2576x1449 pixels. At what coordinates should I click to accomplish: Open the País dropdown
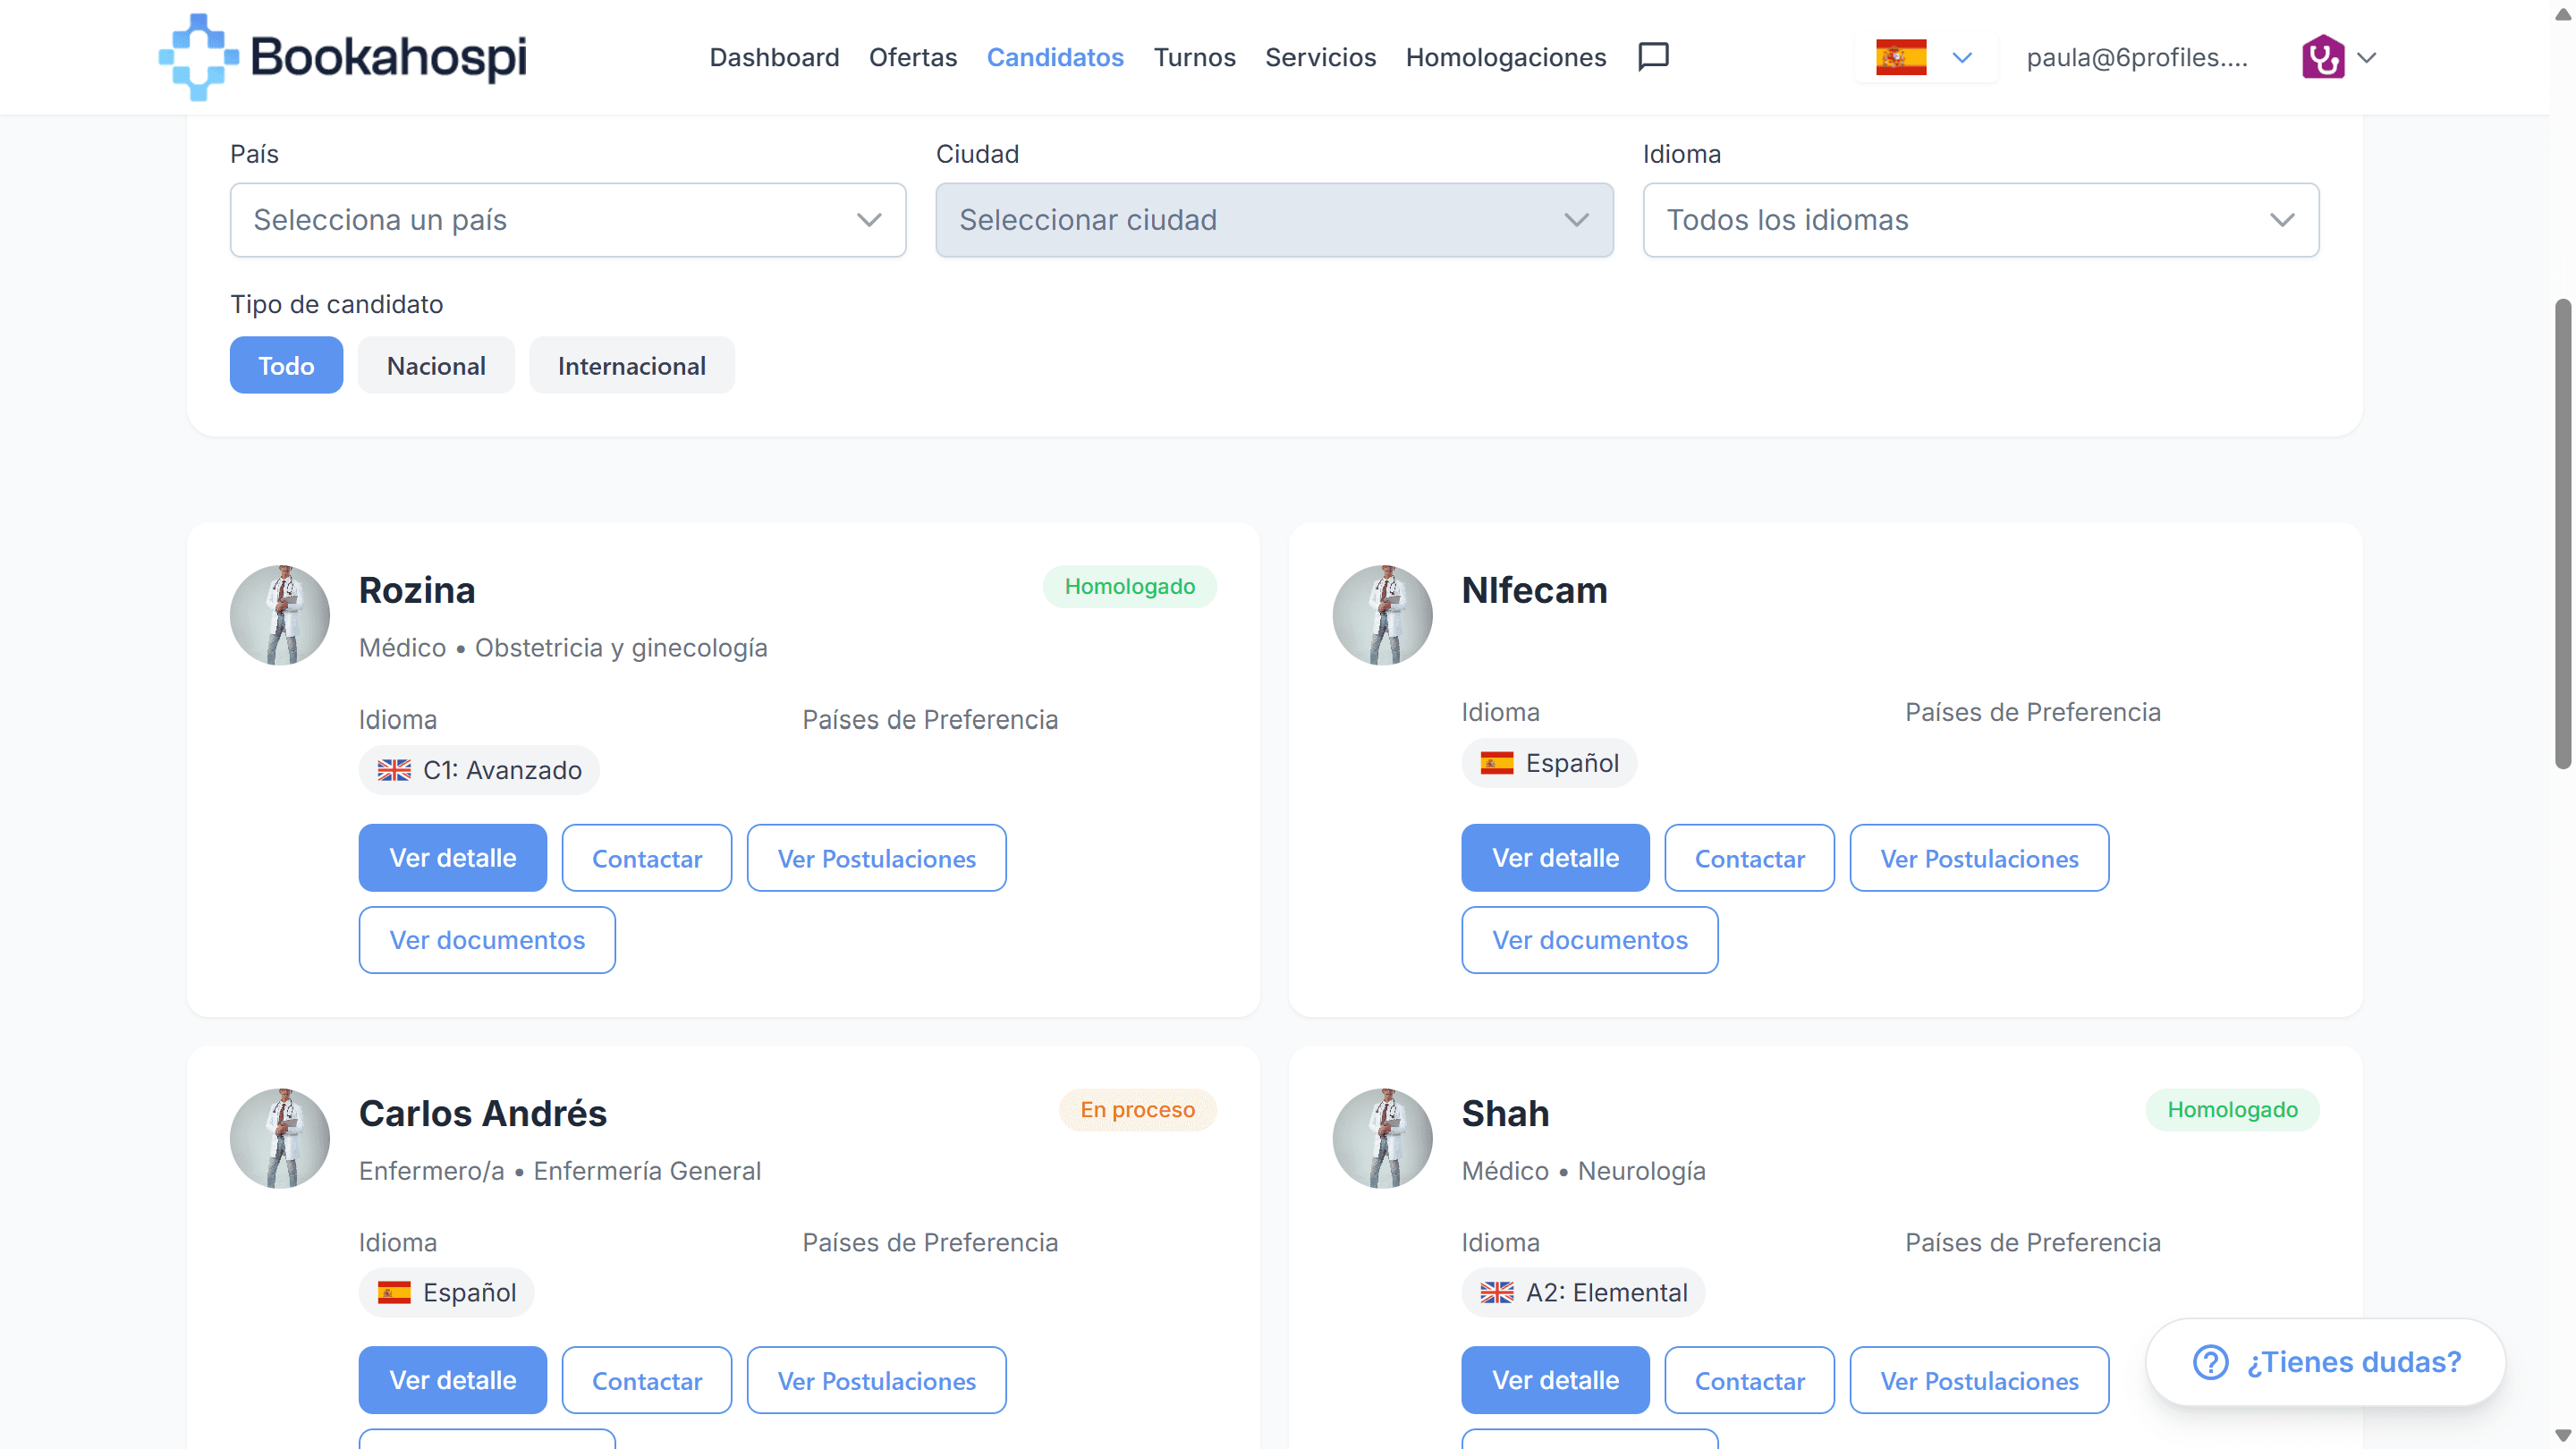[x=568, y=220]
